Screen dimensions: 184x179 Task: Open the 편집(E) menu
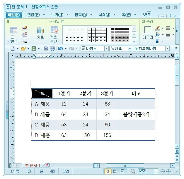click(33, 15)
